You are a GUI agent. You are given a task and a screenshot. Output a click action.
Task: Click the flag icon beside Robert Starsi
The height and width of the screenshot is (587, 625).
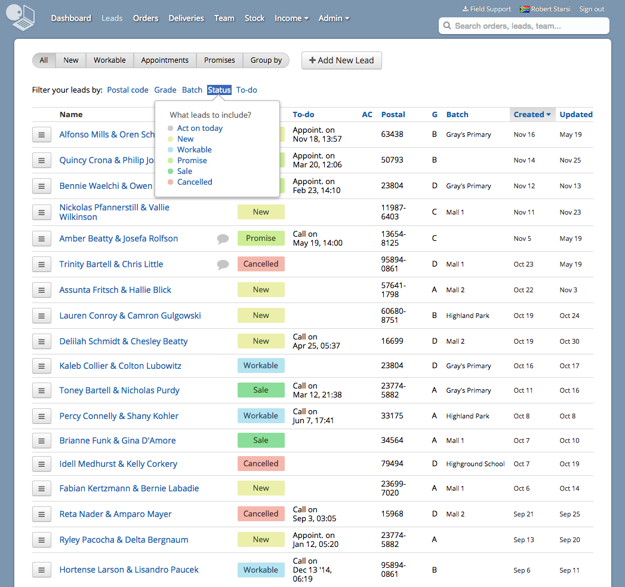coord(525,8)
